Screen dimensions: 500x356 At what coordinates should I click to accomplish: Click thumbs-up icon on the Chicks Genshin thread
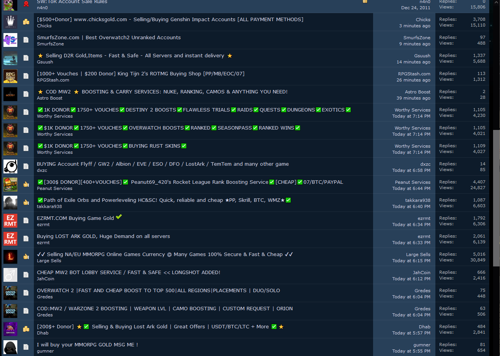pyautogui.click(x=26, y=22)
